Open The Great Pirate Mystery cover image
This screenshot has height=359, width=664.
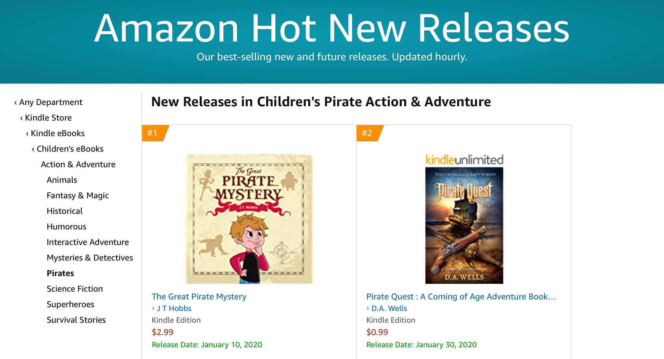(249, 219)
